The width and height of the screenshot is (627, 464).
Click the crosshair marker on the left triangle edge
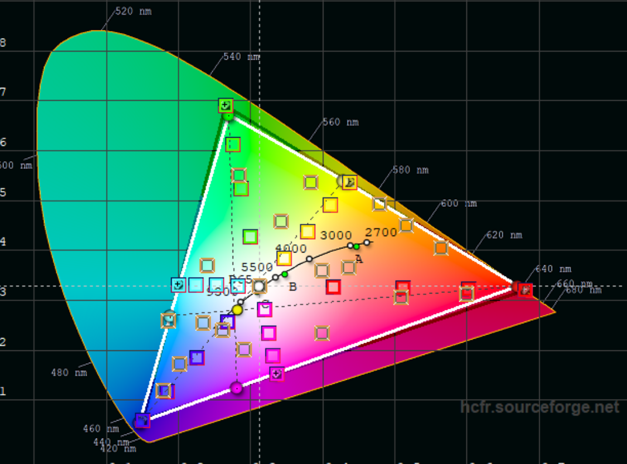[x=177, y=285]
